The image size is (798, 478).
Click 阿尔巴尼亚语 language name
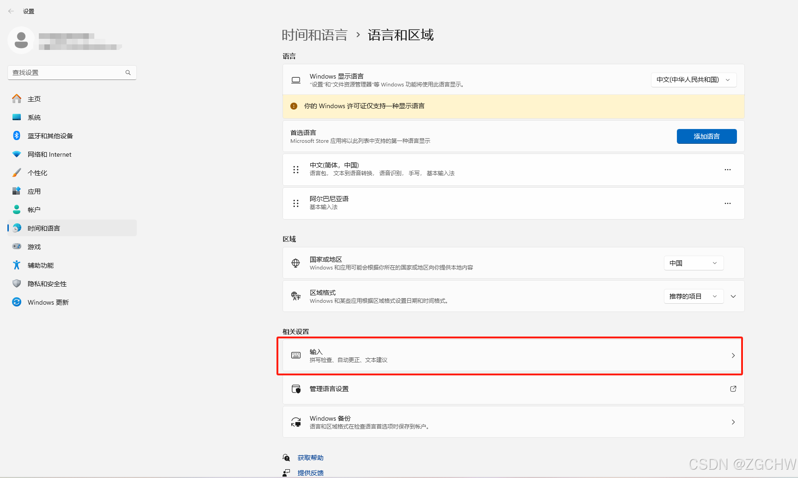point(329,199)
